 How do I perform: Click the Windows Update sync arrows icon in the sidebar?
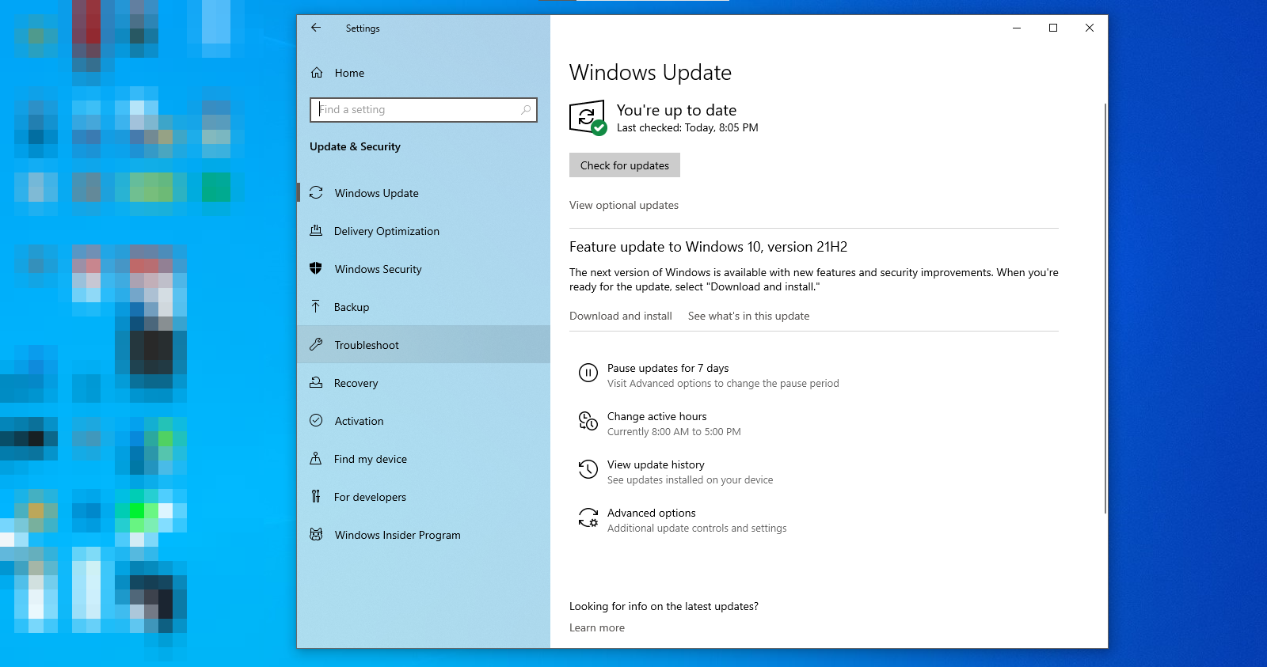316,193
